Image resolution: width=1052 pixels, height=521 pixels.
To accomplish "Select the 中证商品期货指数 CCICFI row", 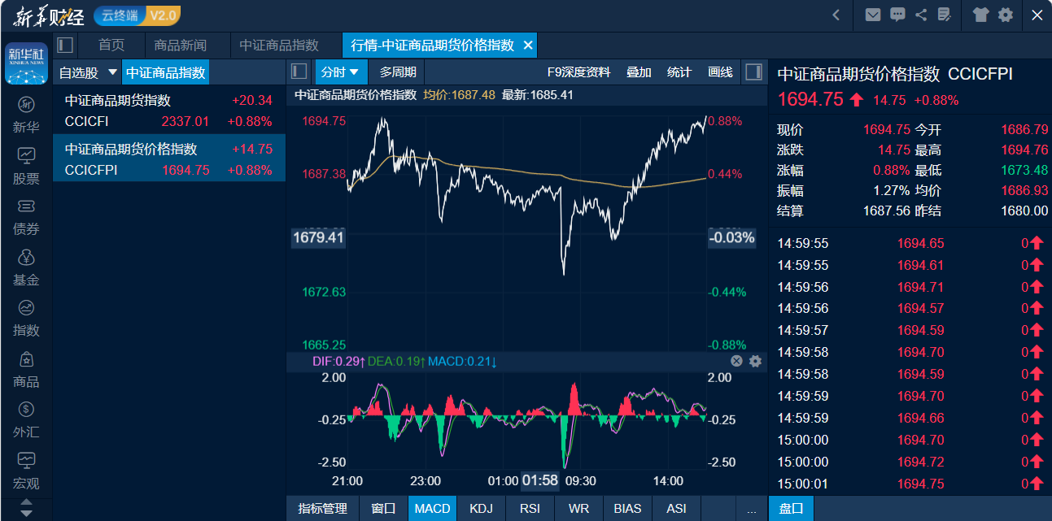I will (x=168, y=111).
